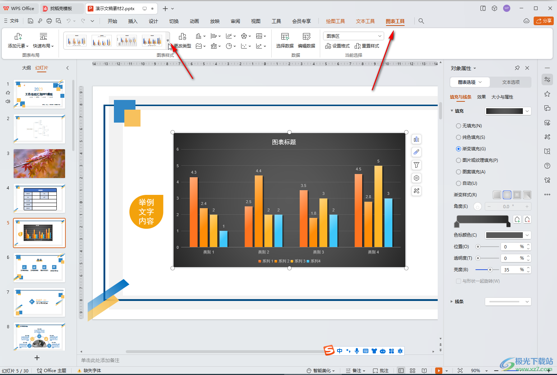This screenshot has height=375, width=557.
Task: Open Chart Options (图表选项) dropdown
Action: click(470, 82)
